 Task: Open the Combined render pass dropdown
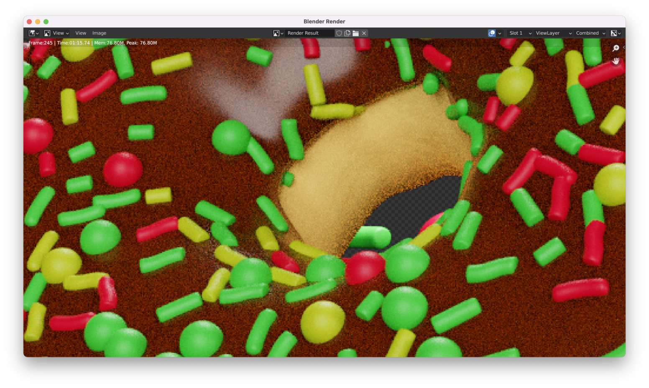tap(590, 33)
